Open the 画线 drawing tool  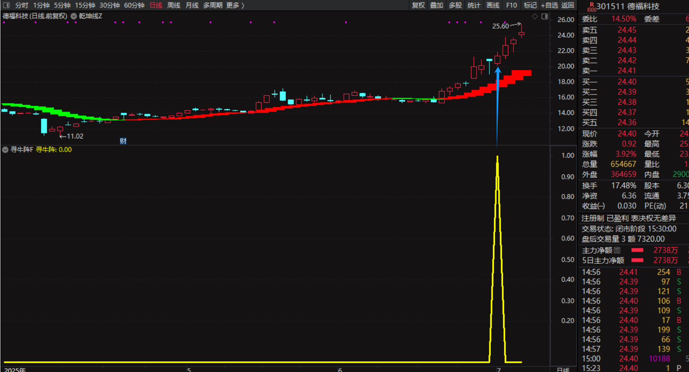pos(493,5)
